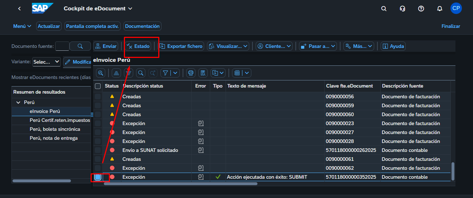Uncheck the row for document 570118000000352025
The width and height of the screenshot is (473, 198).
(x=98, y=177)
